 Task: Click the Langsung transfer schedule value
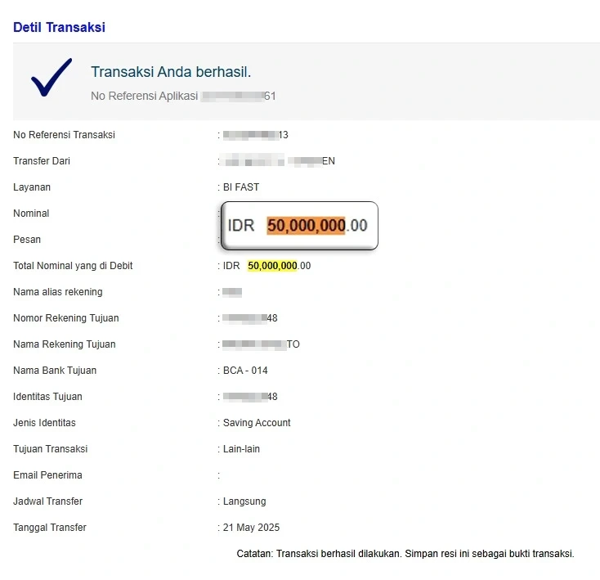coord(244,501)
